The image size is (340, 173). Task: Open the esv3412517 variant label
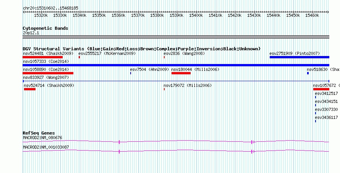pos(326,93)
